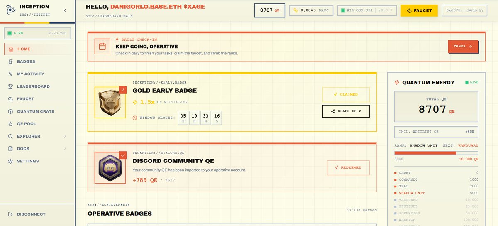498x226 pixels.
Task: Click the Docs external-link arrow
Action: point(65,149)
